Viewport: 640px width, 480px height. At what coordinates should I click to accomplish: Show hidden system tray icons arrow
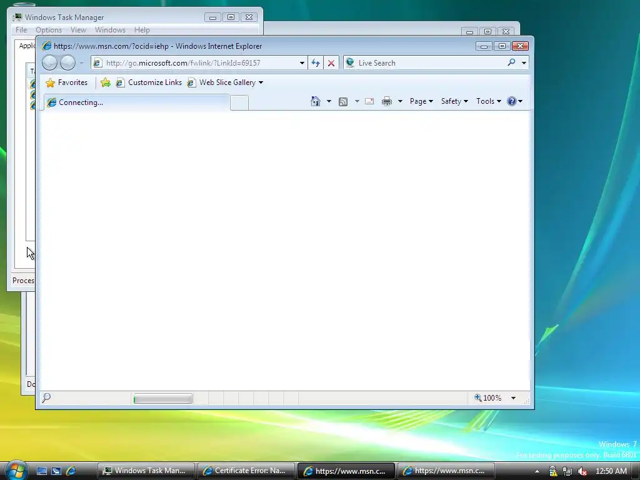[537, 471]
